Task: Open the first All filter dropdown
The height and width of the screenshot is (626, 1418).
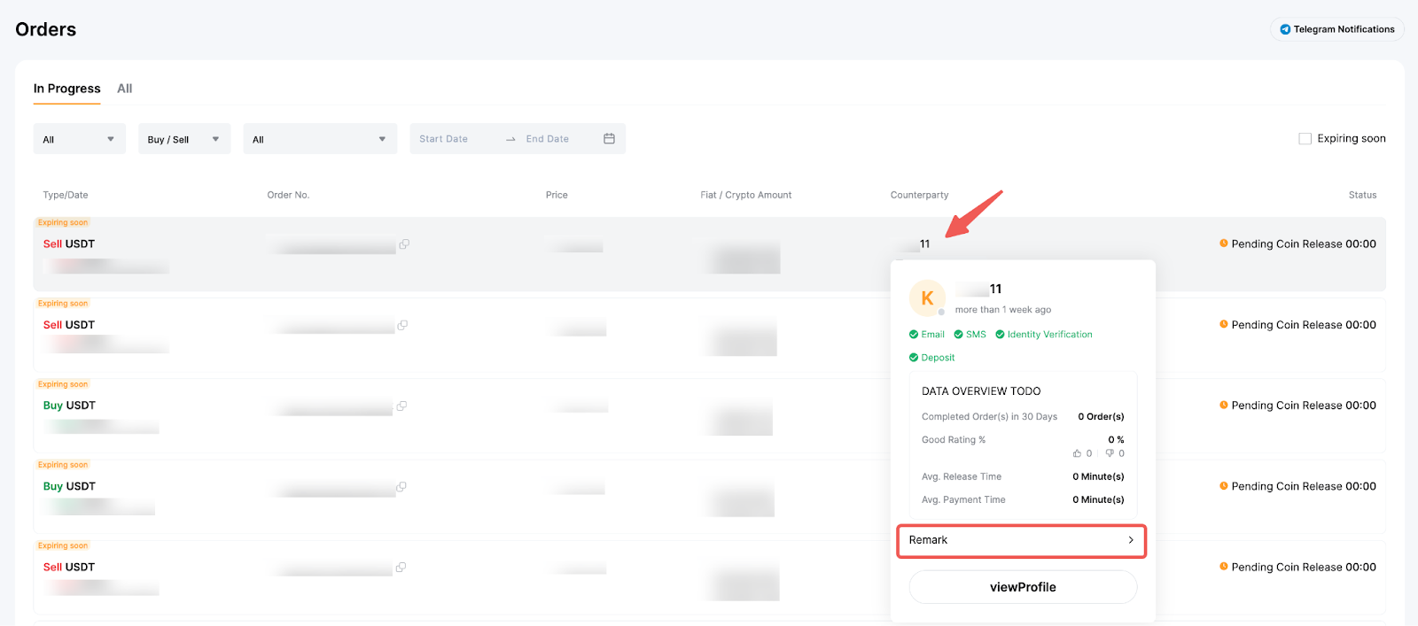Action: coord(79,139)
